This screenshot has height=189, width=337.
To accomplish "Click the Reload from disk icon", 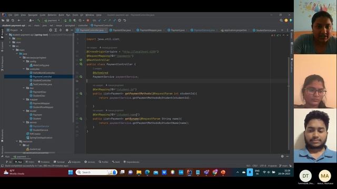I will (x=13, y=20).
